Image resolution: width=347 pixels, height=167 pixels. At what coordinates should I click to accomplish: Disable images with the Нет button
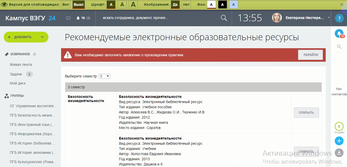(x=186, y=5)
